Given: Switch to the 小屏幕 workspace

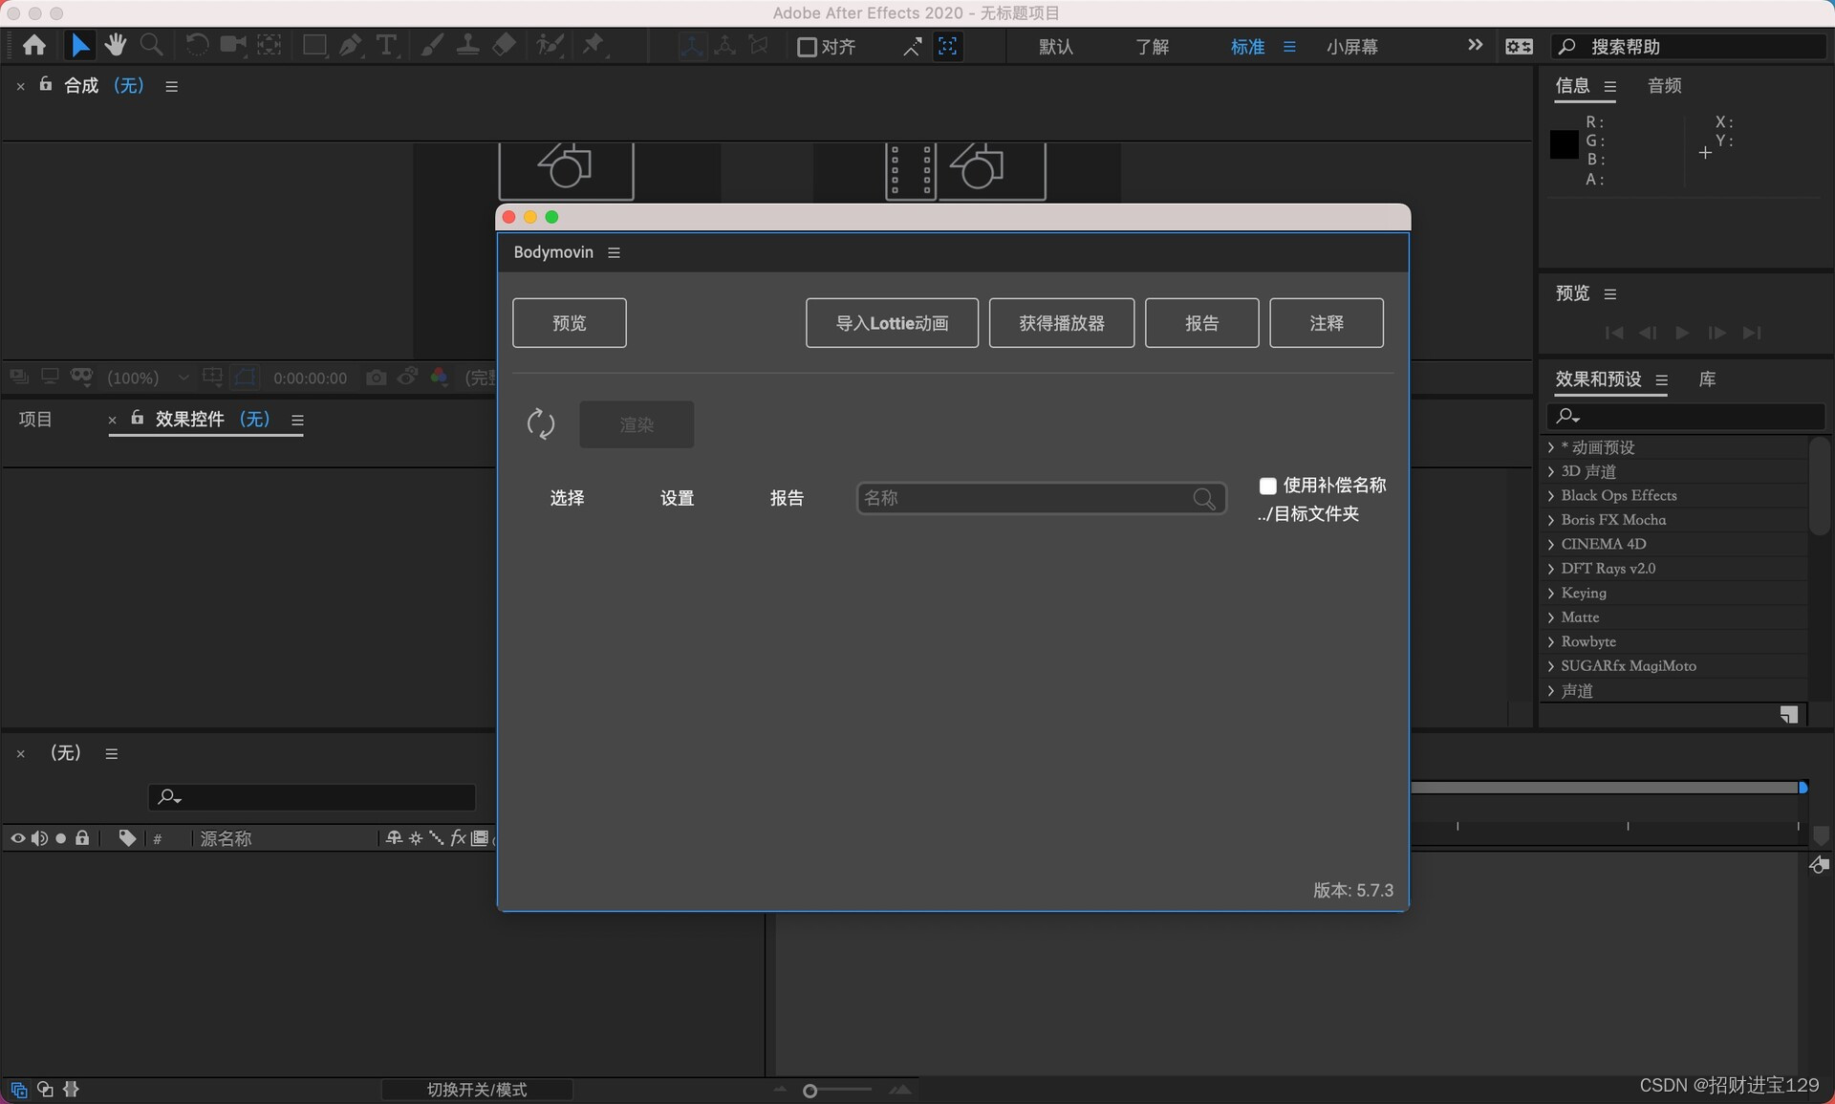Looking at the screenshot, I should 1352,47.
